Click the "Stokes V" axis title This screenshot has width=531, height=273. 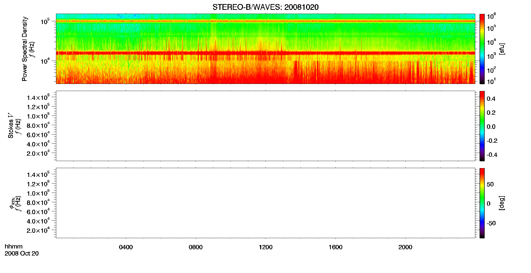click(11, 126)
